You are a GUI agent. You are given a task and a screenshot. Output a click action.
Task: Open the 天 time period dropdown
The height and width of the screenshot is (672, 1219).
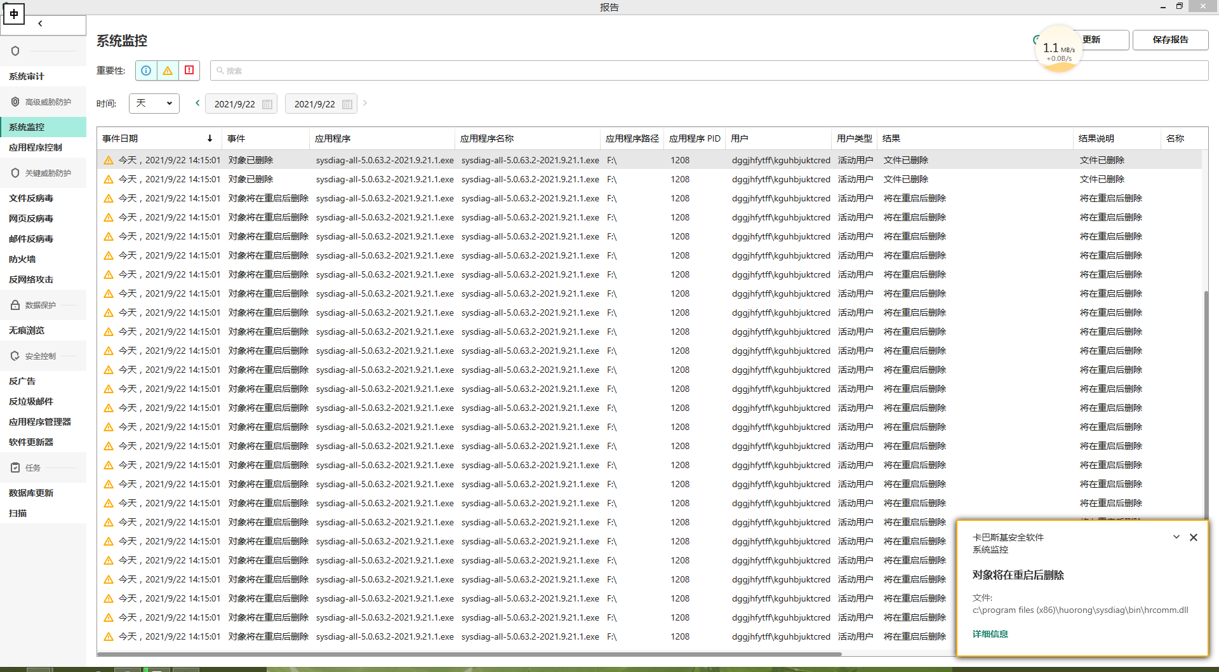[x=154, y=103]
